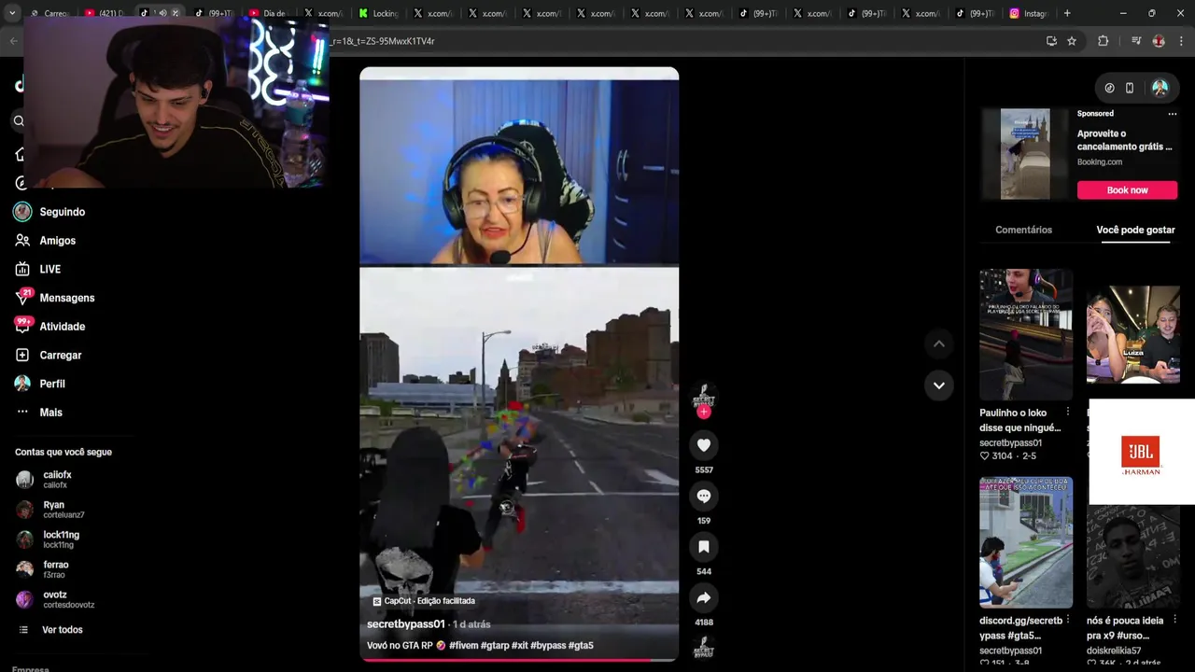Viewport: 1195px width, 672px height.
Task: Click install app icon in address bar
Action: pos(1051,41)
